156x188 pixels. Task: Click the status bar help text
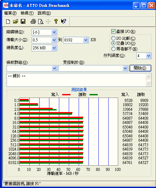coord(22,184)
